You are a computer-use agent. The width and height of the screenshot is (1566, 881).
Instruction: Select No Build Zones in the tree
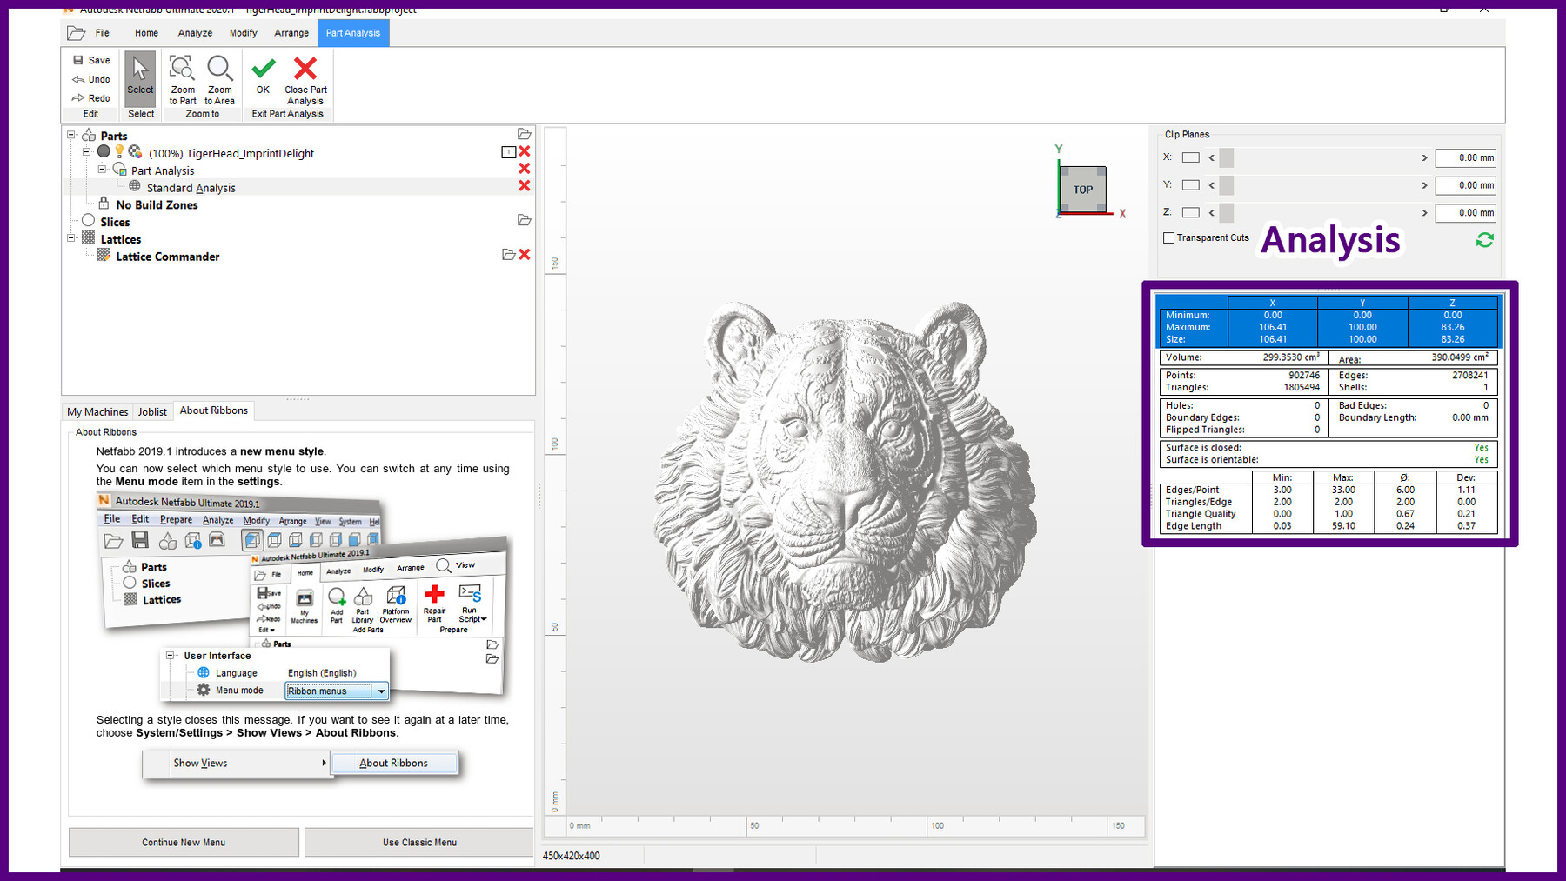pyautogui.click(x=157, y=204)
